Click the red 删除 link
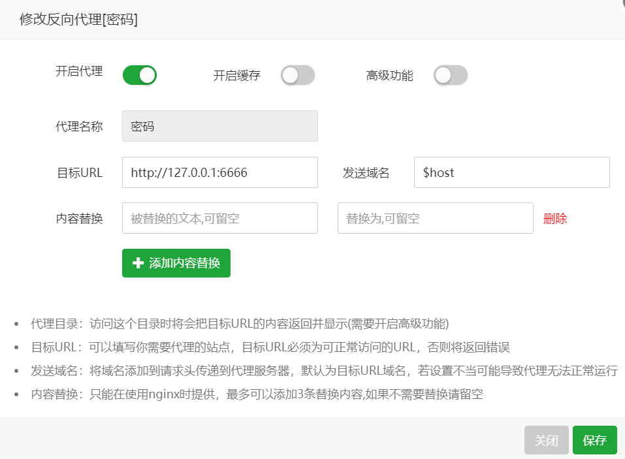Viewport: 625px width, 459px height. [555, 219]
